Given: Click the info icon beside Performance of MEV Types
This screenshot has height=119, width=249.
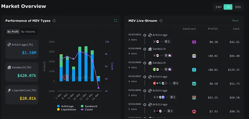Looking at the screenshot, I should tap(54, 21).
